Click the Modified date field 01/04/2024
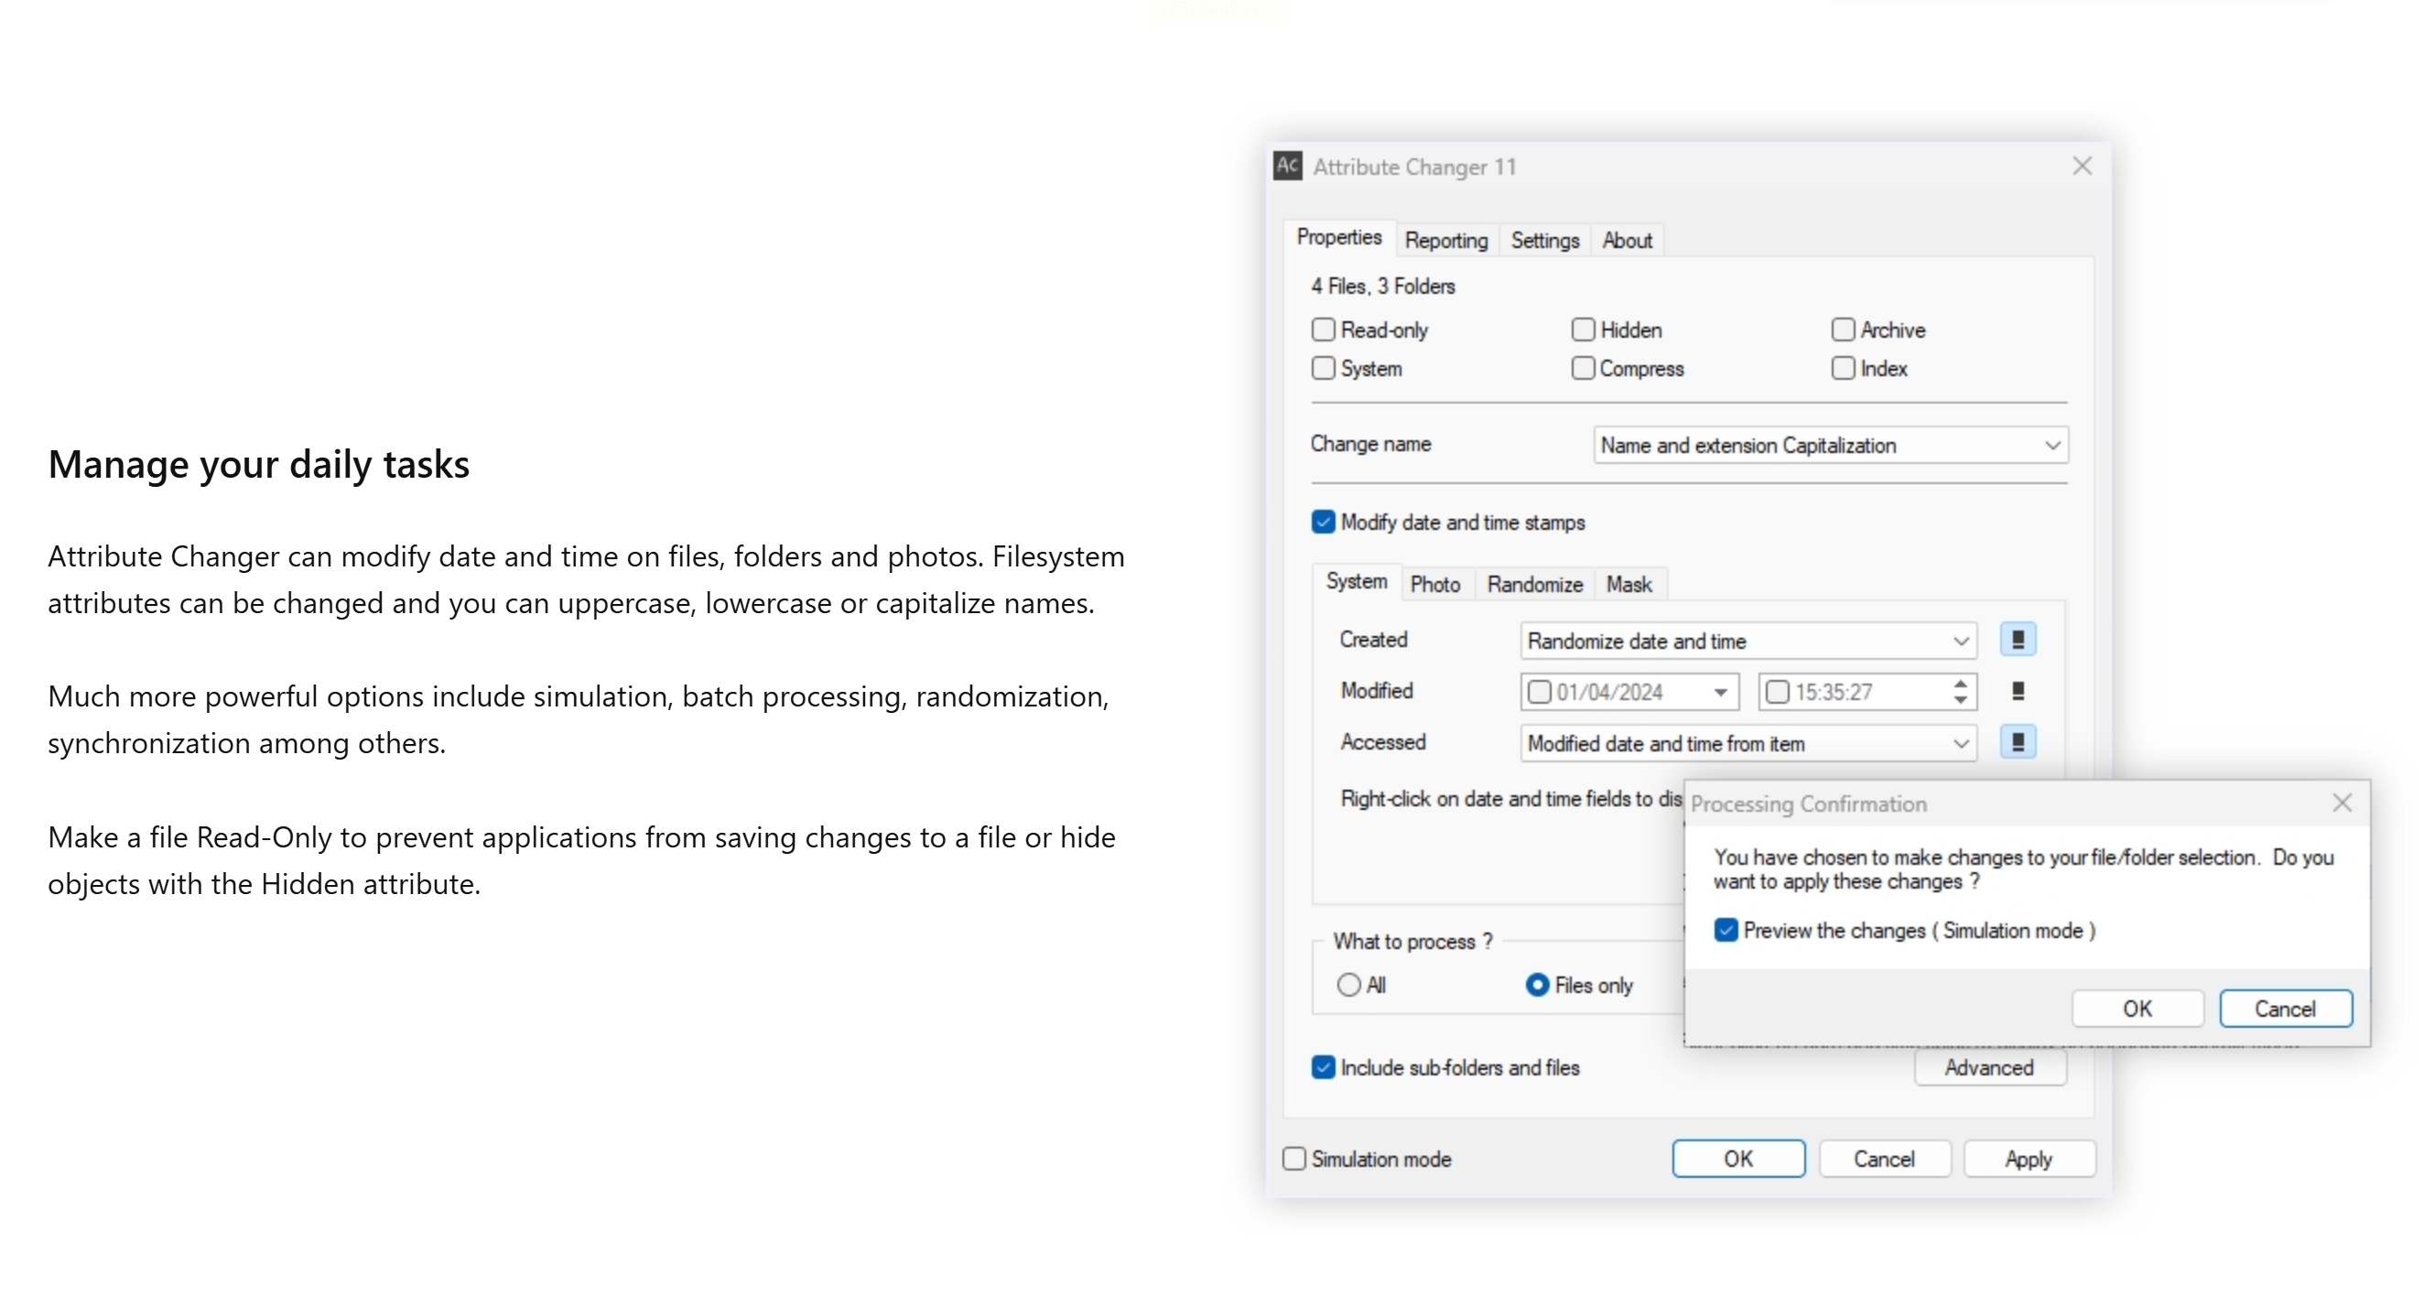Viewport: 2435px width, 1305px height. [x=1629, y=693]
